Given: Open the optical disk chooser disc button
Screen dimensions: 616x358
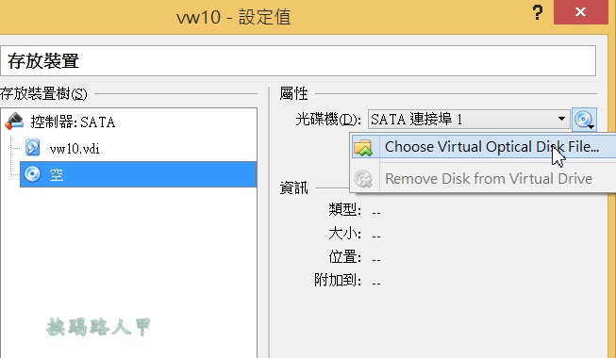Looking at the screenshot, I should 584,120.
